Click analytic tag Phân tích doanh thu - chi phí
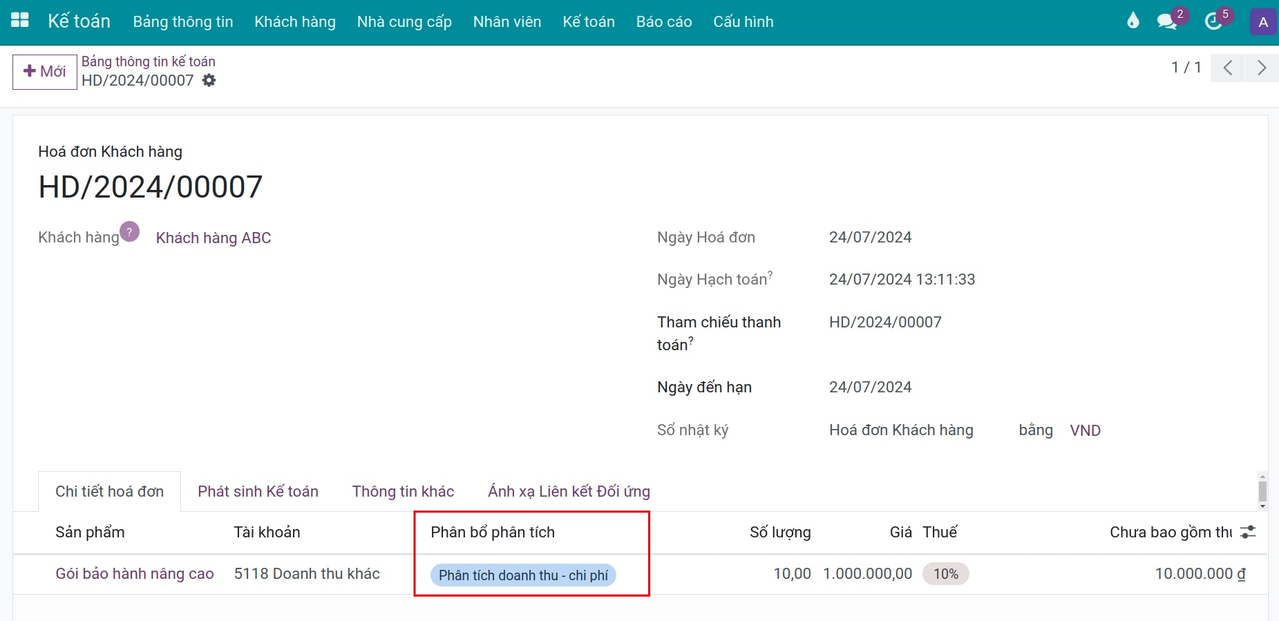This screenshot has height=621, width=1279. (523, 575)
